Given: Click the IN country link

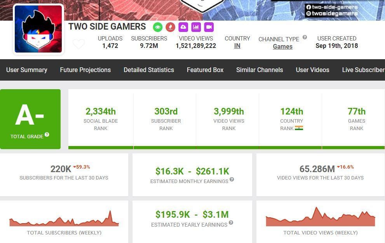Looking at the screenshot, I should pyautogui.click(x=237, y=46).
